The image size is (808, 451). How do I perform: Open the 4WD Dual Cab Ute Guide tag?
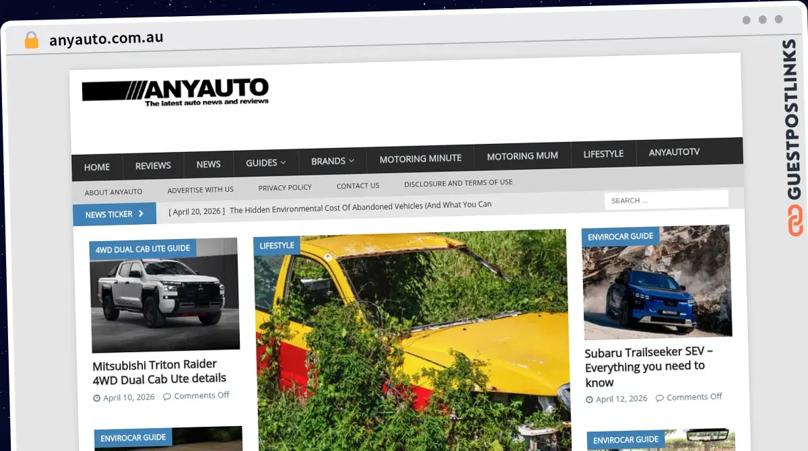tap(143, 248)
